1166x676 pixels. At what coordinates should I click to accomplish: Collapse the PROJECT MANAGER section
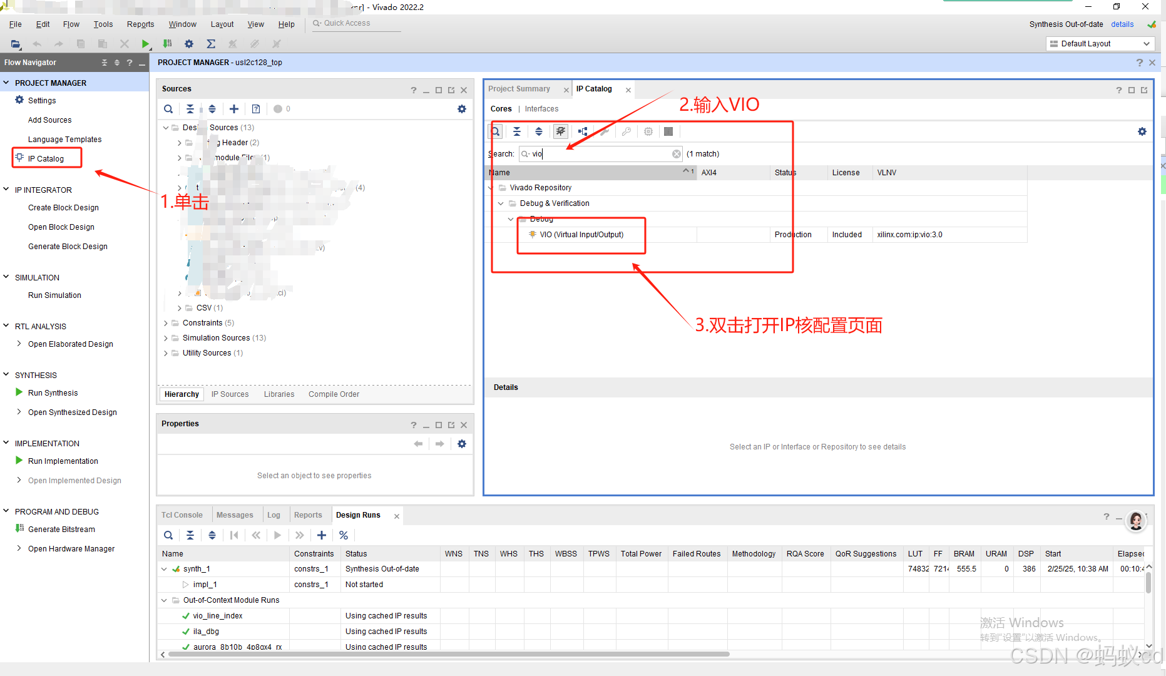(6, 83)
